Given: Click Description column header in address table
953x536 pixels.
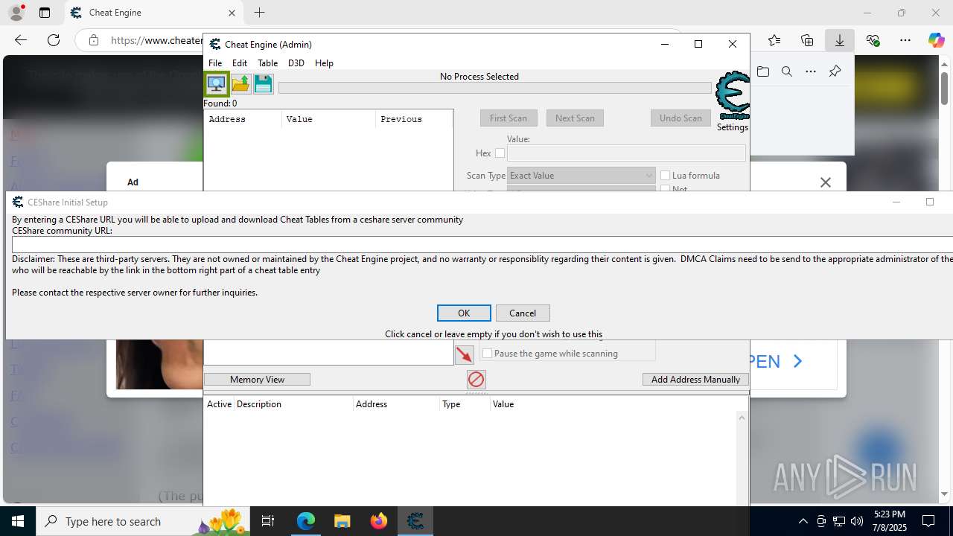Looking at the screenshot, I should (293, 404).
